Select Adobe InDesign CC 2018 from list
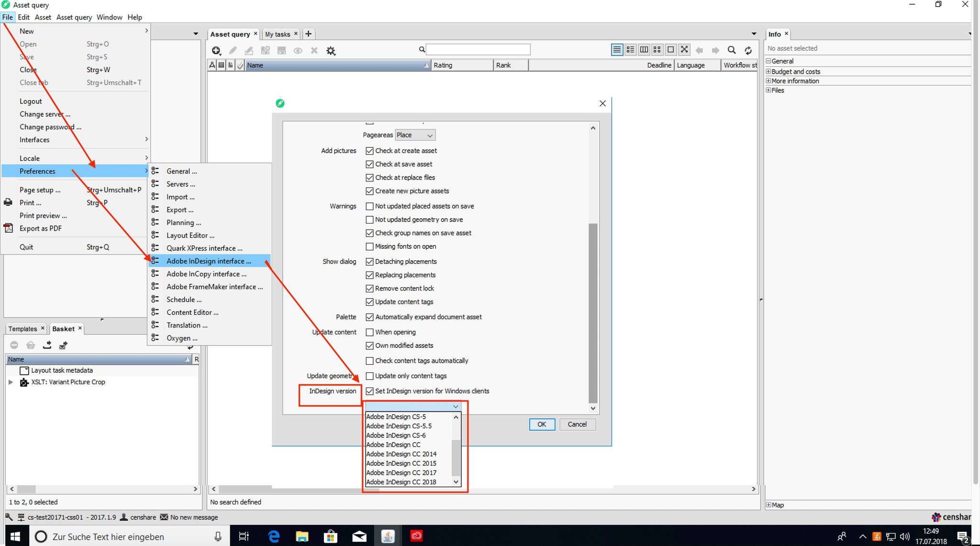This screenshot has height=546, width=980. coord(401,482)
